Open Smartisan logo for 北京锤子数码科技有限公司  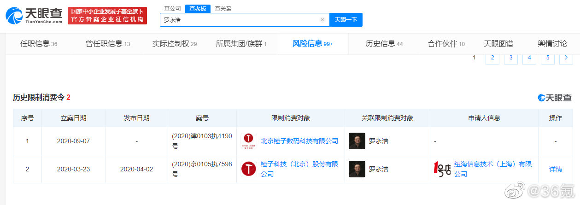pyautogui.click(x=249, y=141)
